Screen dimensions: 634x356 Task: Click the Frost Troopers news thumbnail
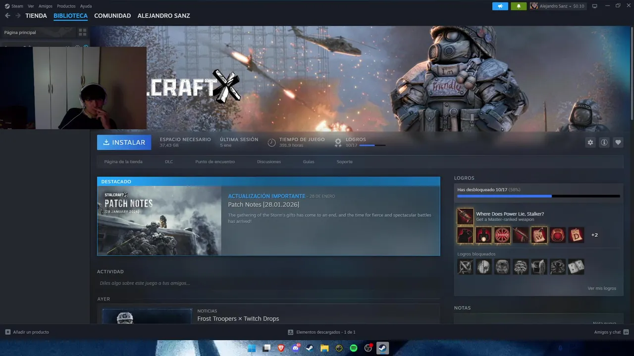click(147, 316)
